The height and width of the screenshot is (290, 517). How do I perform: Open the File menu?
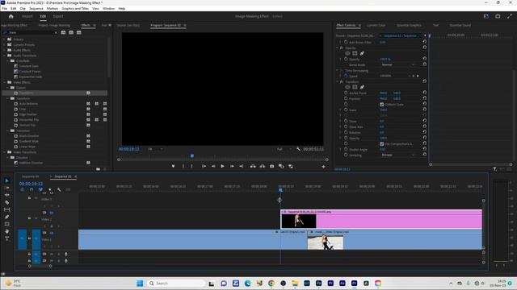[4, 9]
